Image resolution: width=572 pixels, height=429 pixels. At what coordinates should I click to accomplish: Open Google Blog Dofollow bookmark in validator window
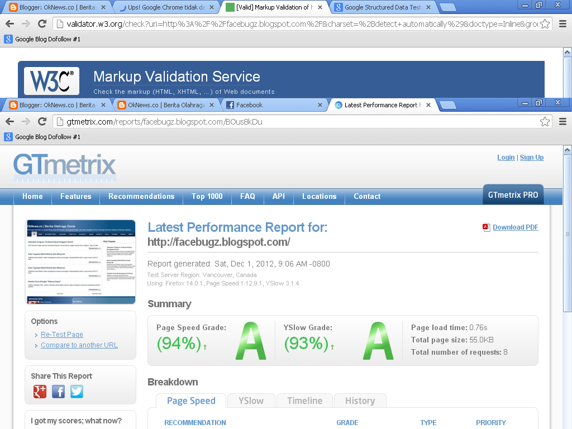(x=42, y=39)
